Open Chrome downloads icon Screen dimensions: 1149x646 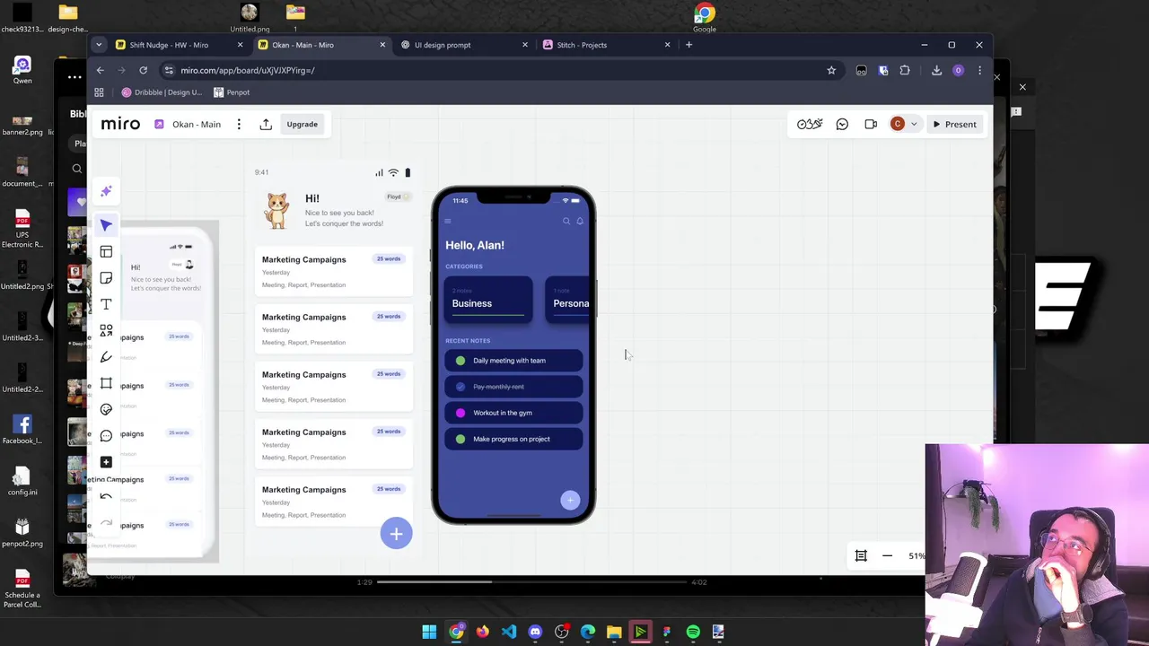(x=936, y=70)
